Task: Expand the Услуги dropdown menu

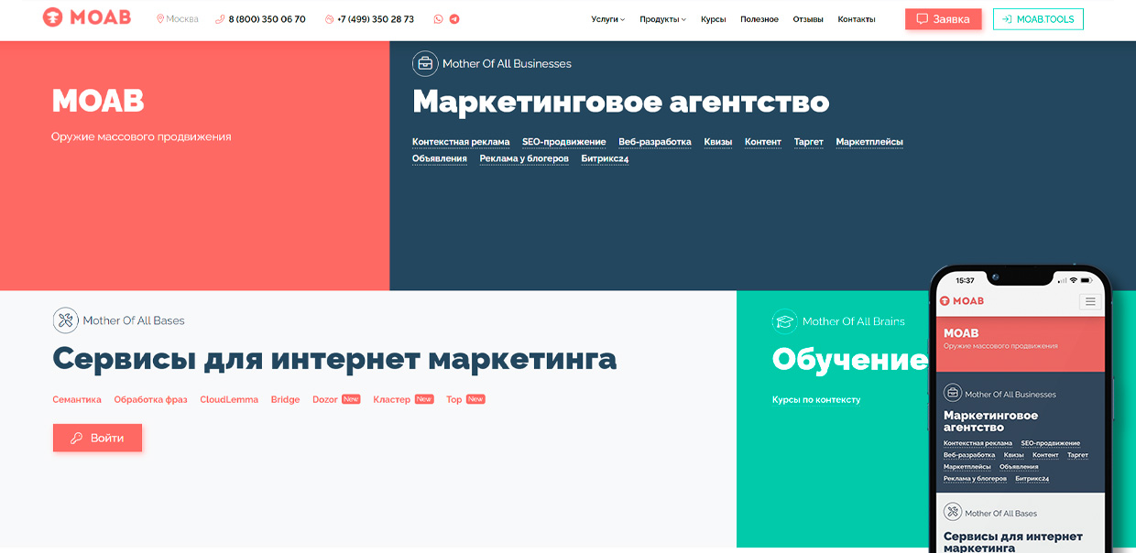Action: [x=608, y=19]
